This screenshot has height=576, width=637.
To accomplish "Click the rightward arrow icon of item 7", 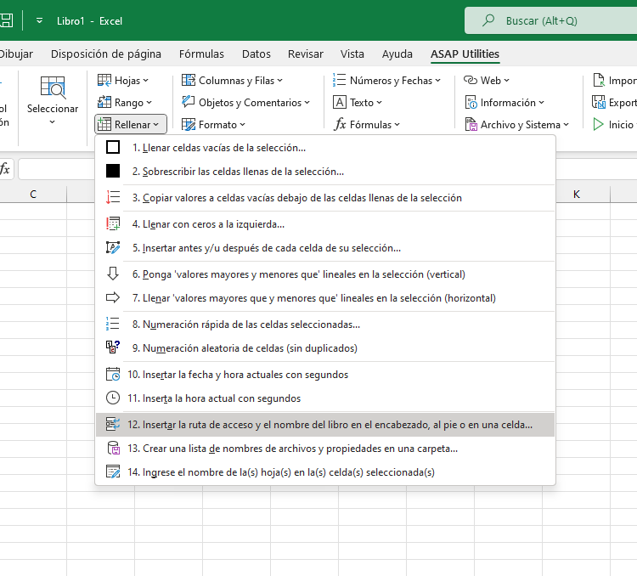I will [x=113, y=297].
